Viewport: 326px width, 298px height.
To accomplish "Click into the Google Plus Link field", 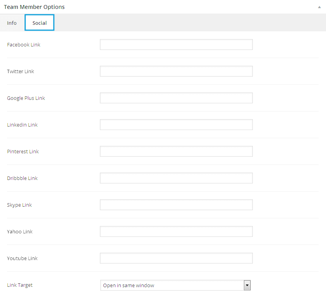I will click(176, 98).
